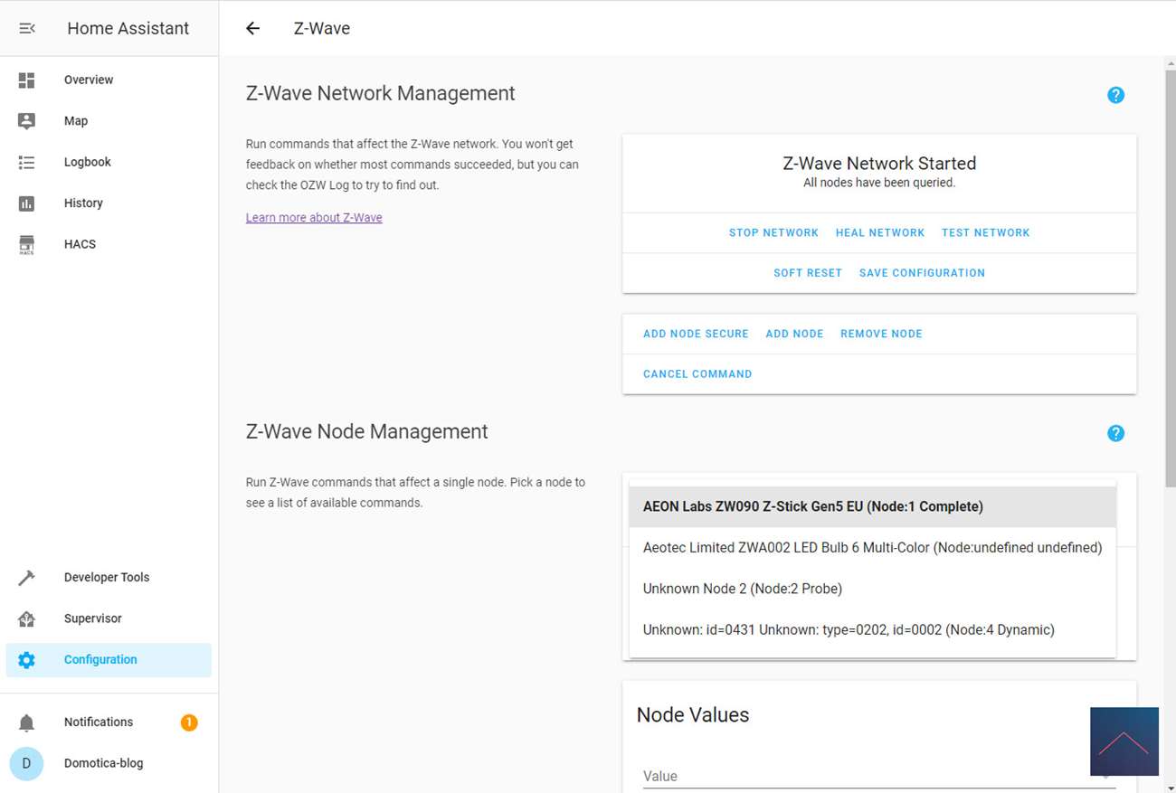Click the Heal Network button

click(x=879, y=232)
